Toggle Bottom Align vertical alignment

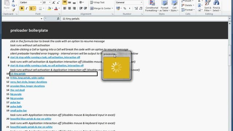click(74, 3)
